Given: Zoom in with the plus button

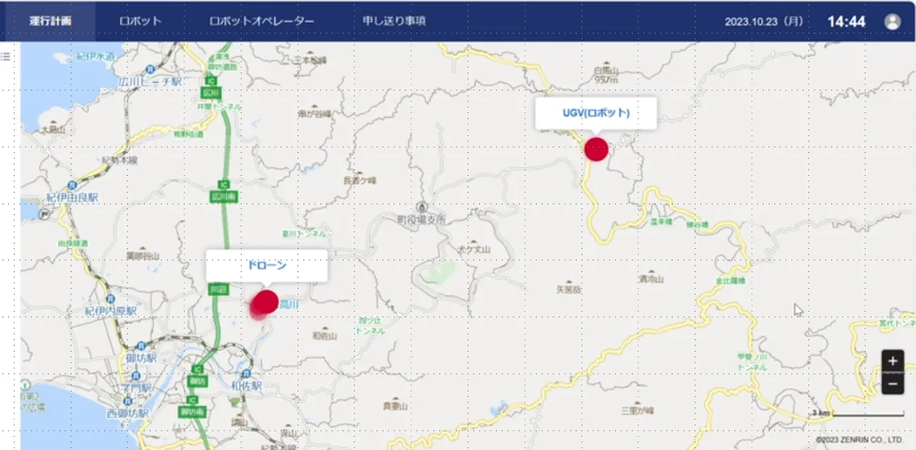Looking at the screenshot, I should pyautogui.click(x=892, y=361).
